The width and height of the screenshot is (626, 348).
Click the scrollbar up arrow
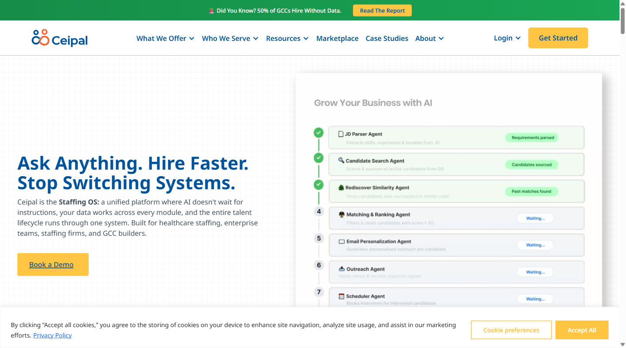623,3
